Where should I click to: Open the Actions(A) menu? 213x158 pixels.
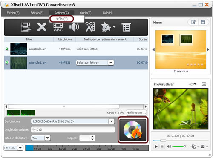[62, 13]
